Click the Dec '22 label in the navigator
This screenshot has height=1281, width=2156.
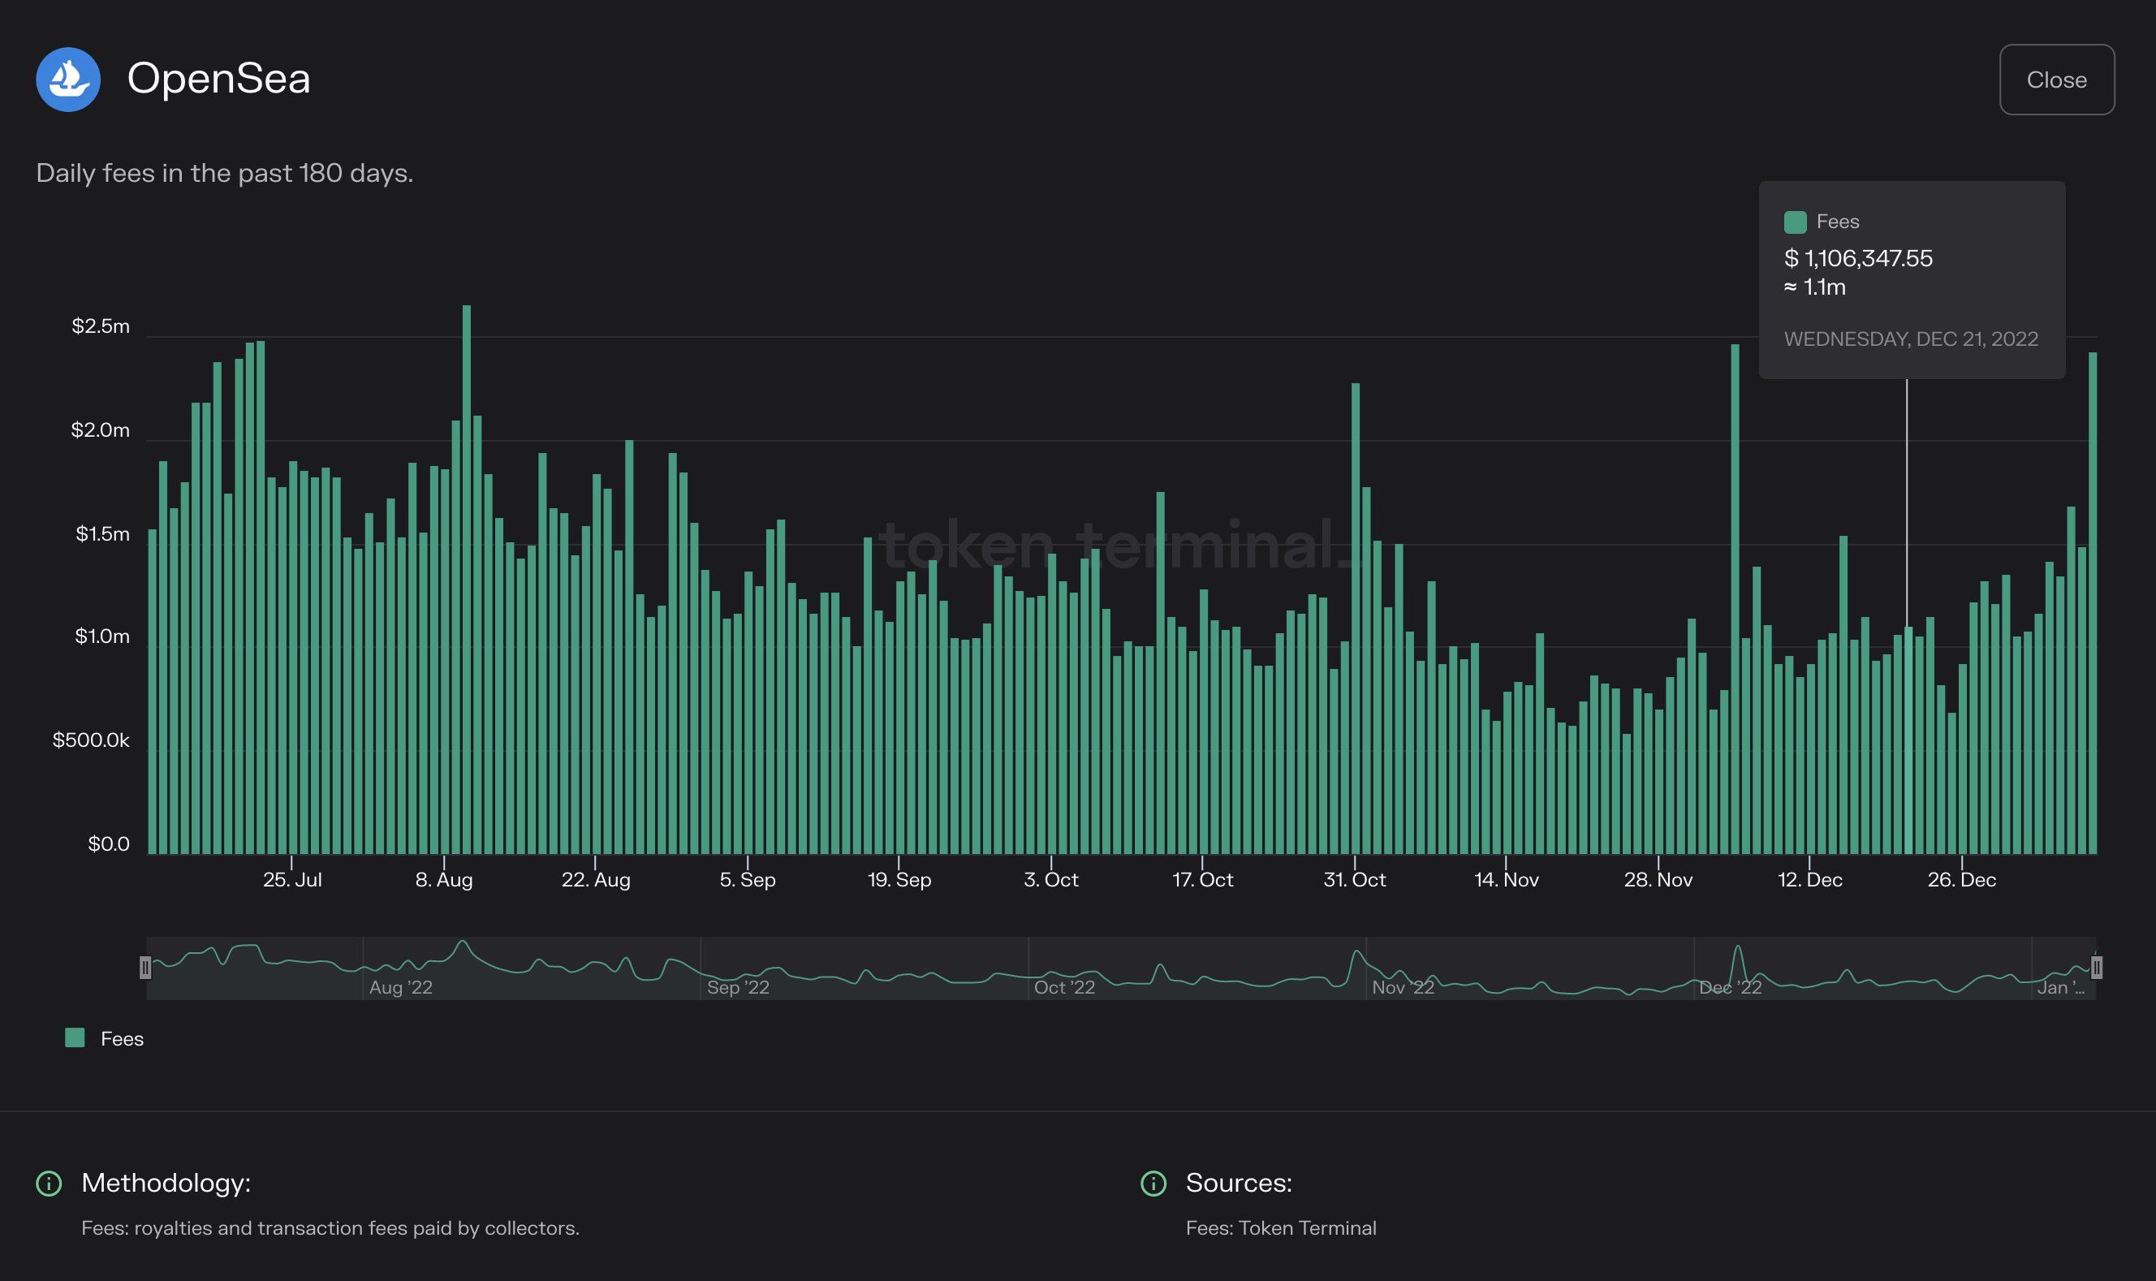coord(1730,987)
